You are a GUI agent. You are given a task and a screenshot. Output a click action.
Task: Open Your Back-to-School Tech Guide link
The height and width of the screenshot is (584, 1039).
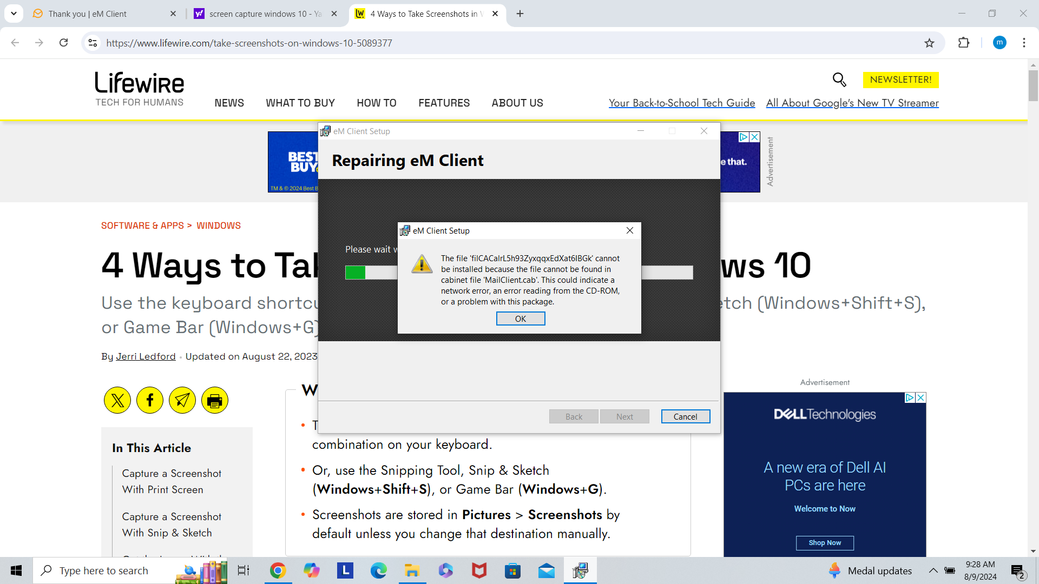pyautogui.click(x=682, y=103)
